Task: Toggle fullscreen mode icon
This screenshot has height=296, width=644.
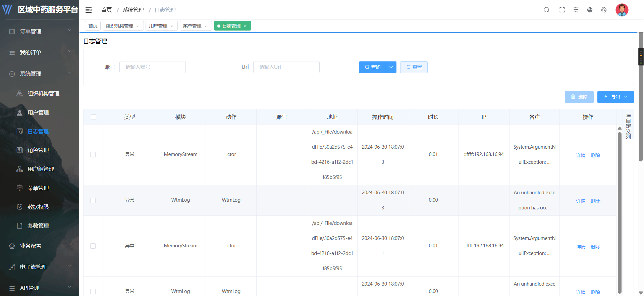Action: click(x=562, y=10)
